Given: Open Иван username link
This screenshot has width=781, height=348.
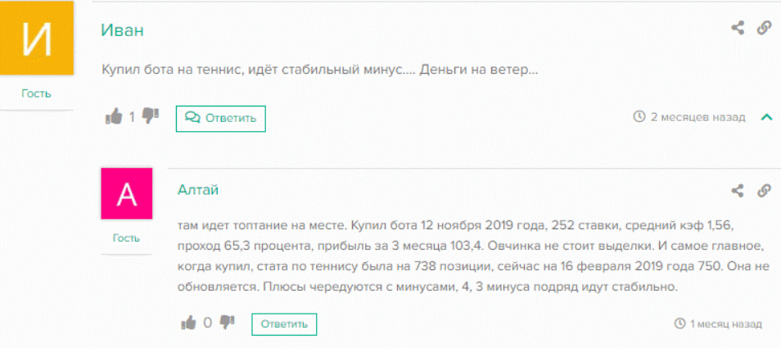Looking at the screenshot, I should [x=123, y=30].
